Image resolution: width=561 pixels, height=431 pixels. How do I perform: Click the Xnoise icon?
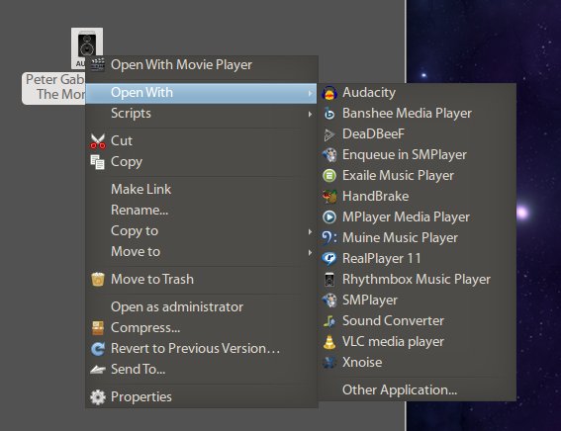[x=329, y=363]
